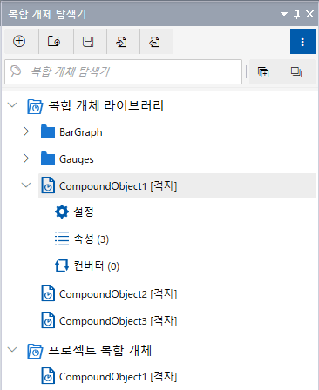Click the 복합 개체 탐색기 search field
319x390 pixels.
[x=123, y=72]
